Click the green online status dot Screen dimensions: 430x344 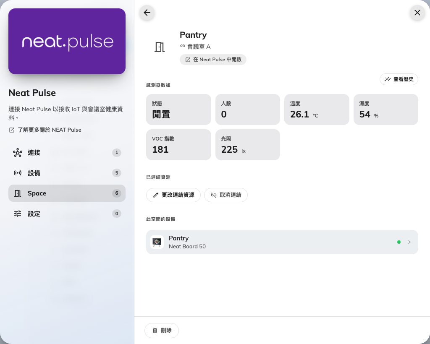click(x=399, y=242)
